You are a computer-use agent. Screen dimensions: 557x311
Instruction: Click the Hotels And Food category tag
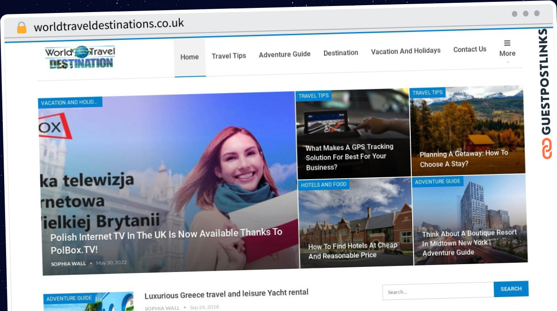(x=324, y=185)
